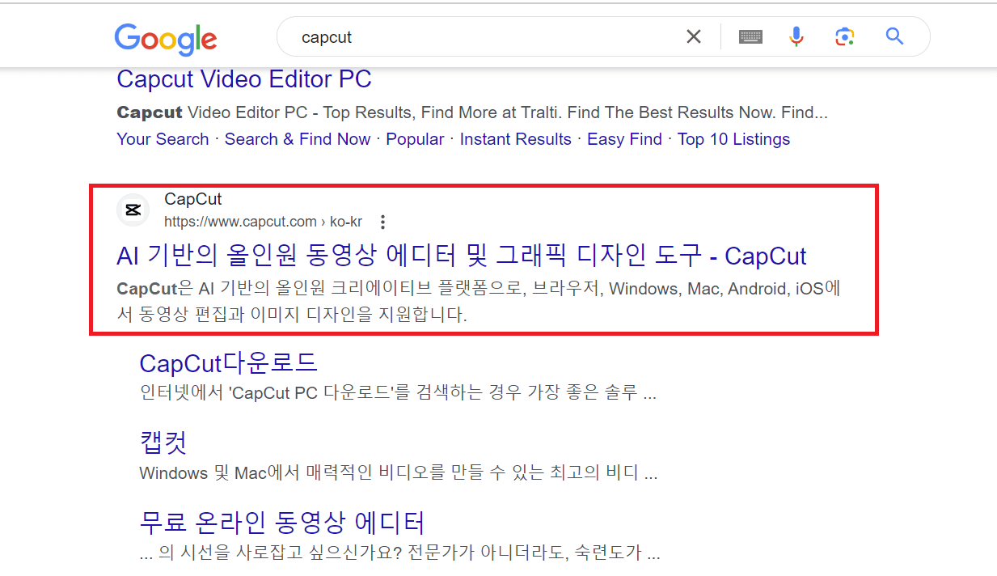
Task: Open the AI 기반의 올인원 동영상 에디터 result
Action: coord(462,256)
